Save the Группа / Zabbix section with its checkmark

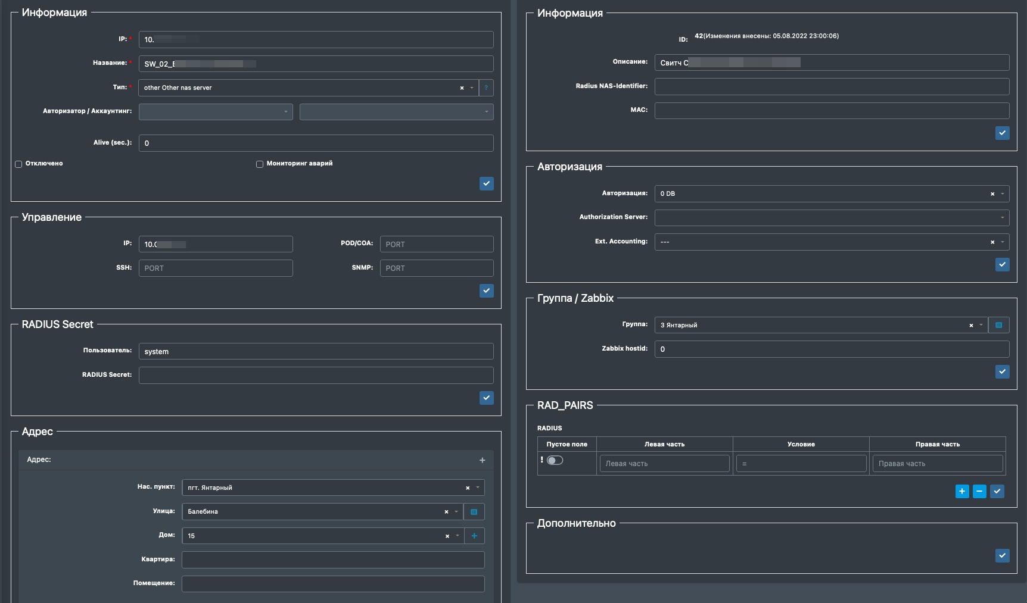[1003, 371]
